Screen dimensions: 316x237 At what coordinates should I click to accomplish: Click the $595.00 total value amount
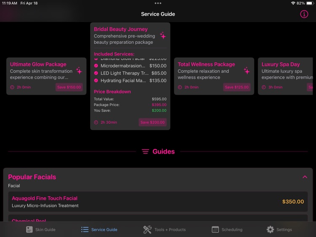click(x=159, y=99)
